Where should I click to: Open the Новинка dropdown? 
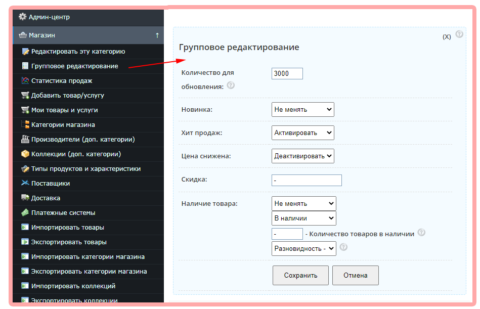(x=302, y=109)
